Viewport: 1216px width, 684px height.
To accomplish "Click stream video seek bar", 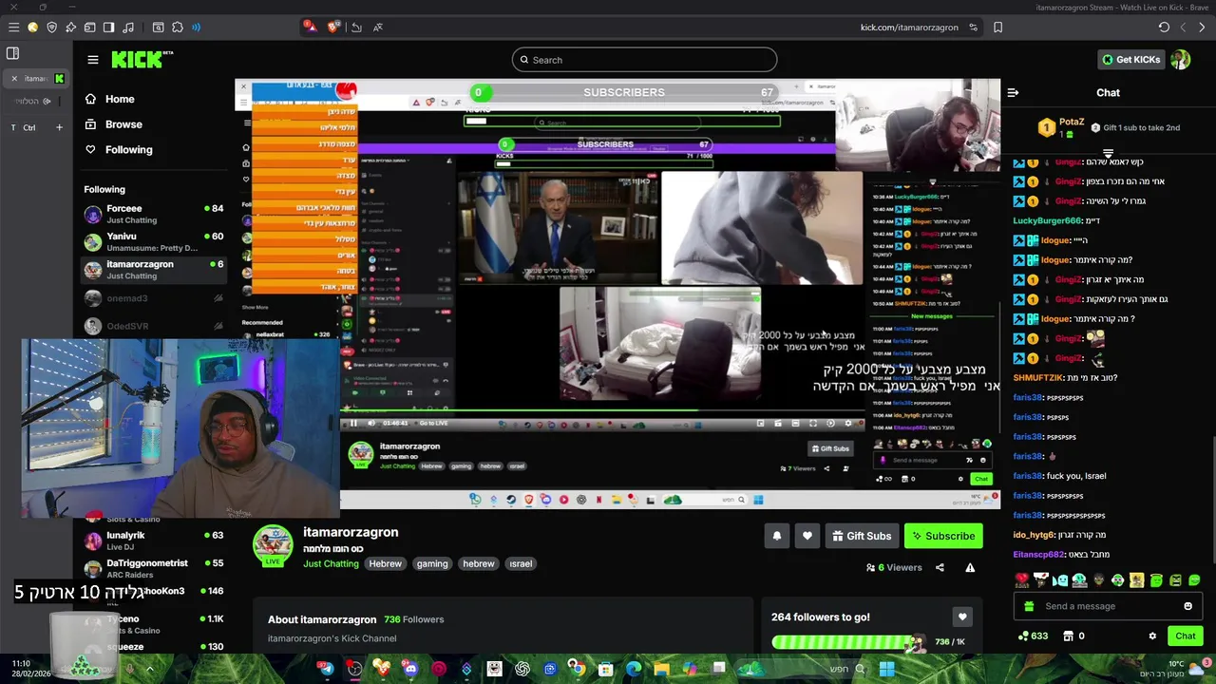I will tap(603, 411).
